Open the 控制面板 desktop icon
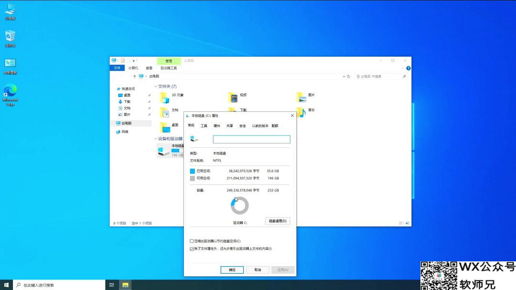516x290 pixels. 10,66
